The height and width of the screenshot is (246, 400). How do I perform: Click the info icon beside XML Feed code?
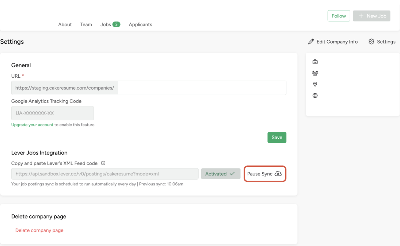coord(103,163)
